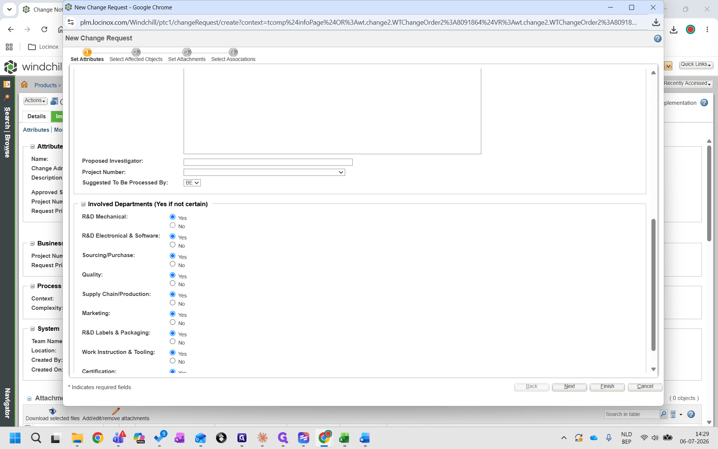Viewport: 718px width, 449px height.
Task: Click Set Attributes step label
Action: click(x=87, y=59)
